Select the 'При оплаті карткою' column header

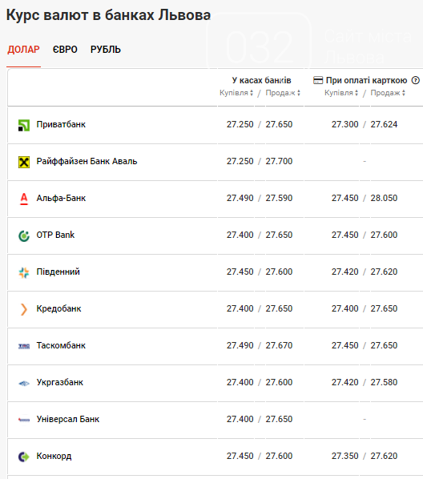click(366, 80)
